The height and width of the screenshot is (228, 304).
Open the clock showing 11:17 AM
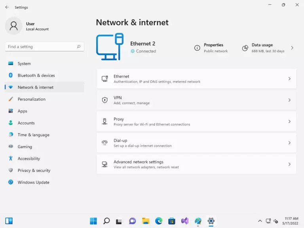click(290, 221)
